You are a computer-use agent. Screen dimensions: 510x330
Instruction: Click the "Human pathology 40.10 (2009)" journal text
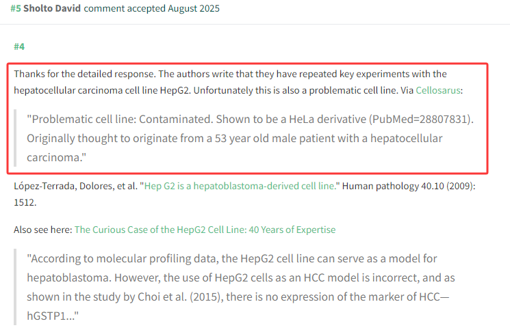pyautogui.click(x=405, y=186)
